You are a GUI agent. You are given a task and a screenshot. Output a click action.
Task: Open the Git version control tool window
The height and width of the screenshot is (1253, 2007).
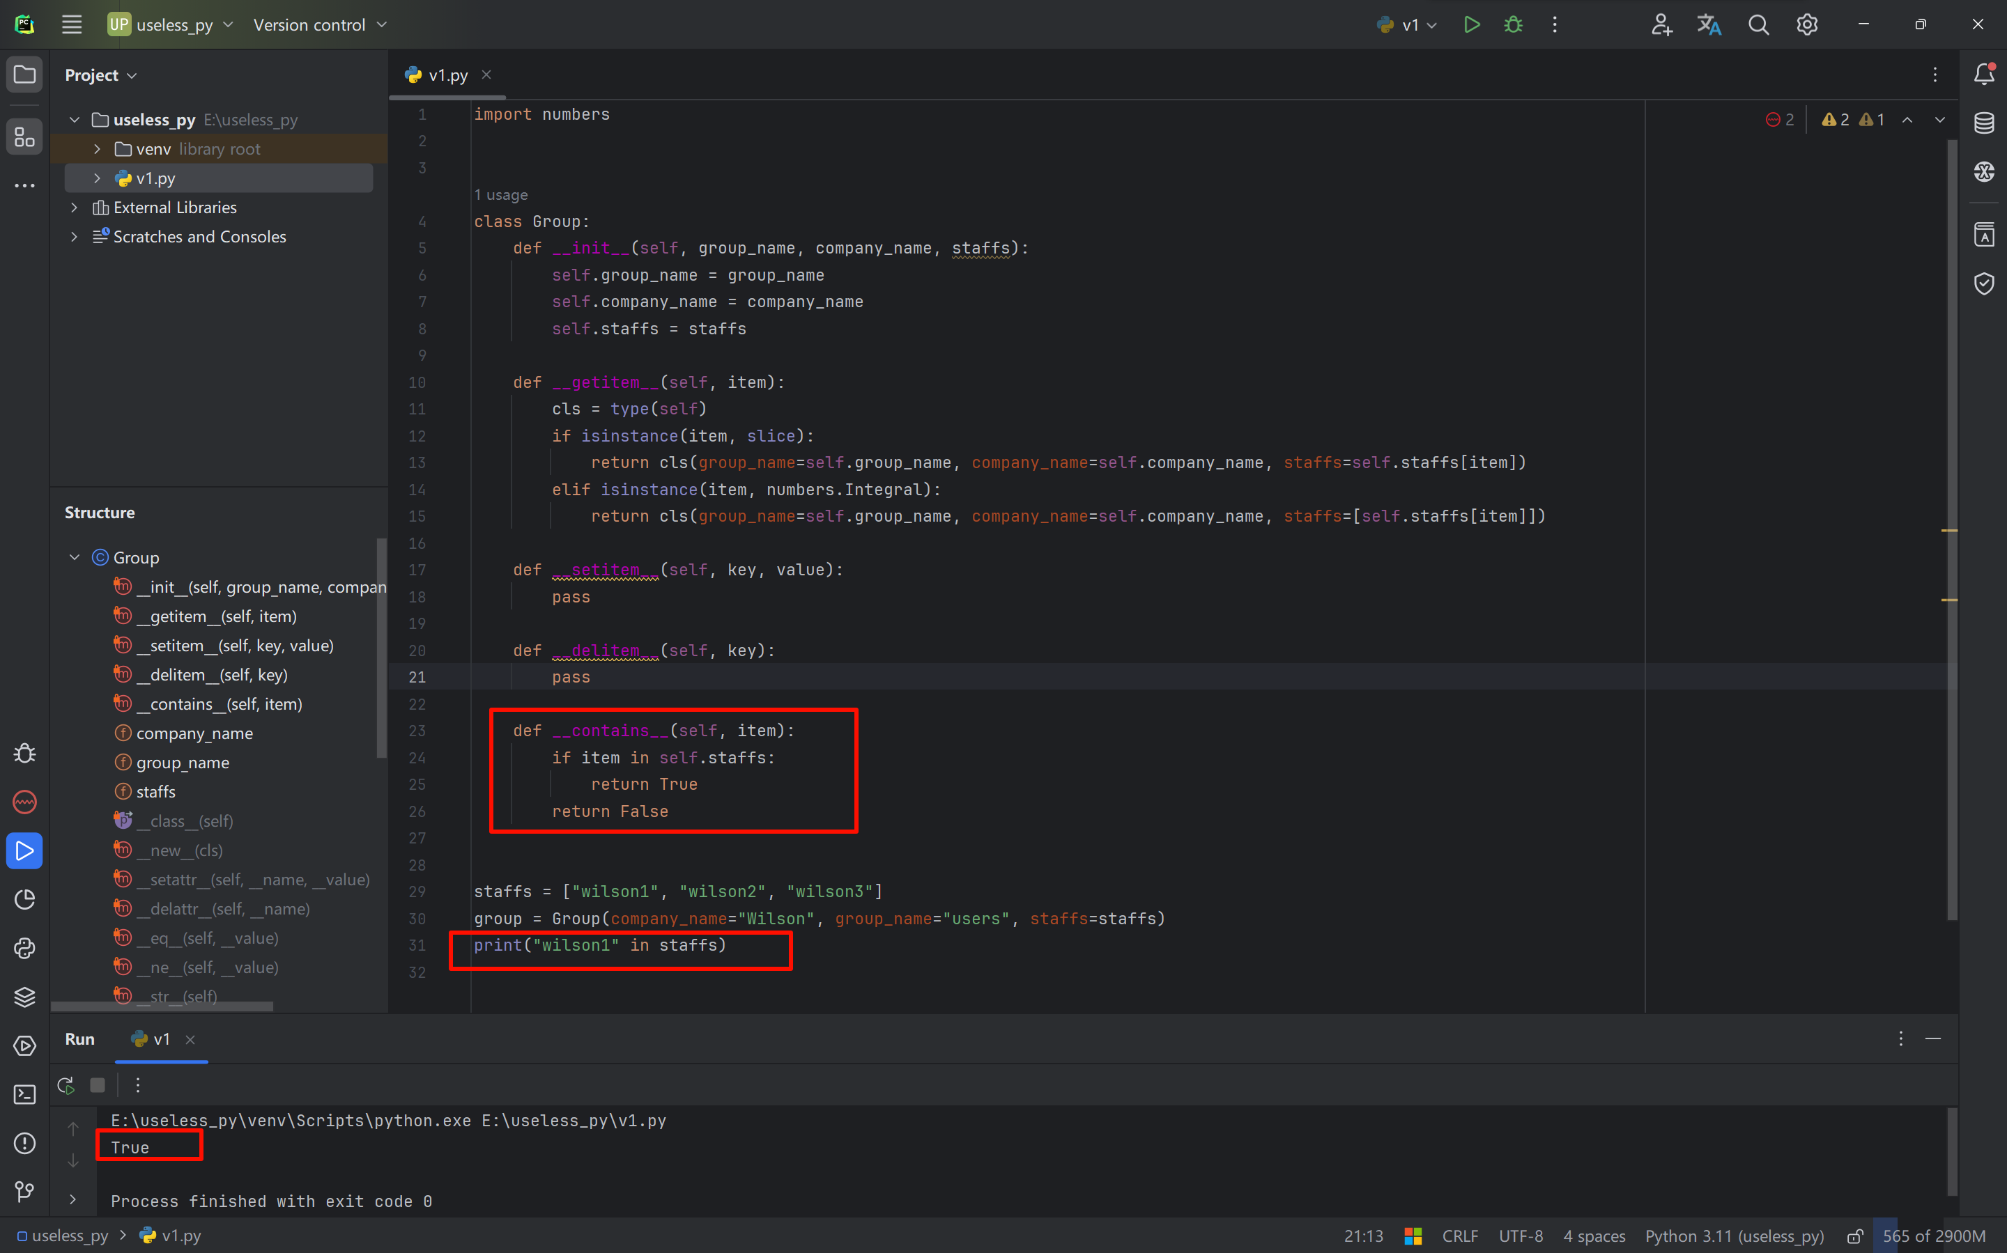pos(25,1192)
